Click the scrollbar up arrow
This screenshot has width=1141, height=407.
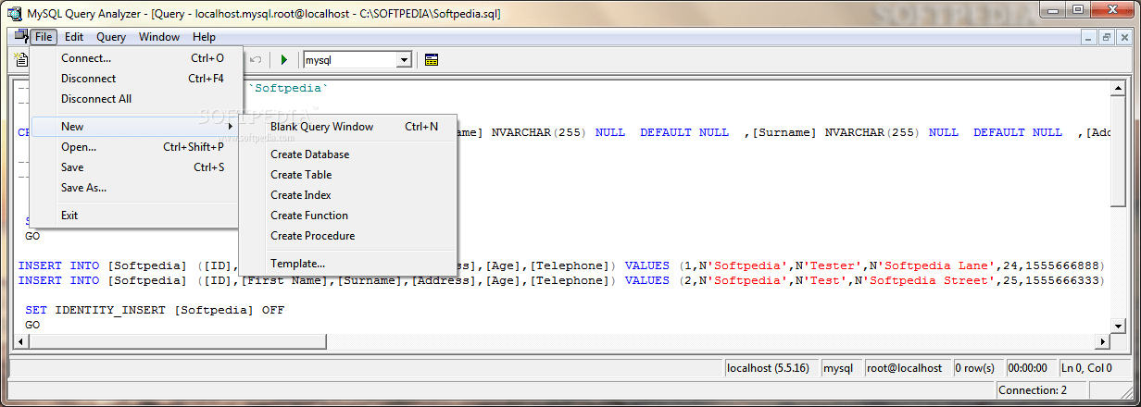coord(1118,89)
